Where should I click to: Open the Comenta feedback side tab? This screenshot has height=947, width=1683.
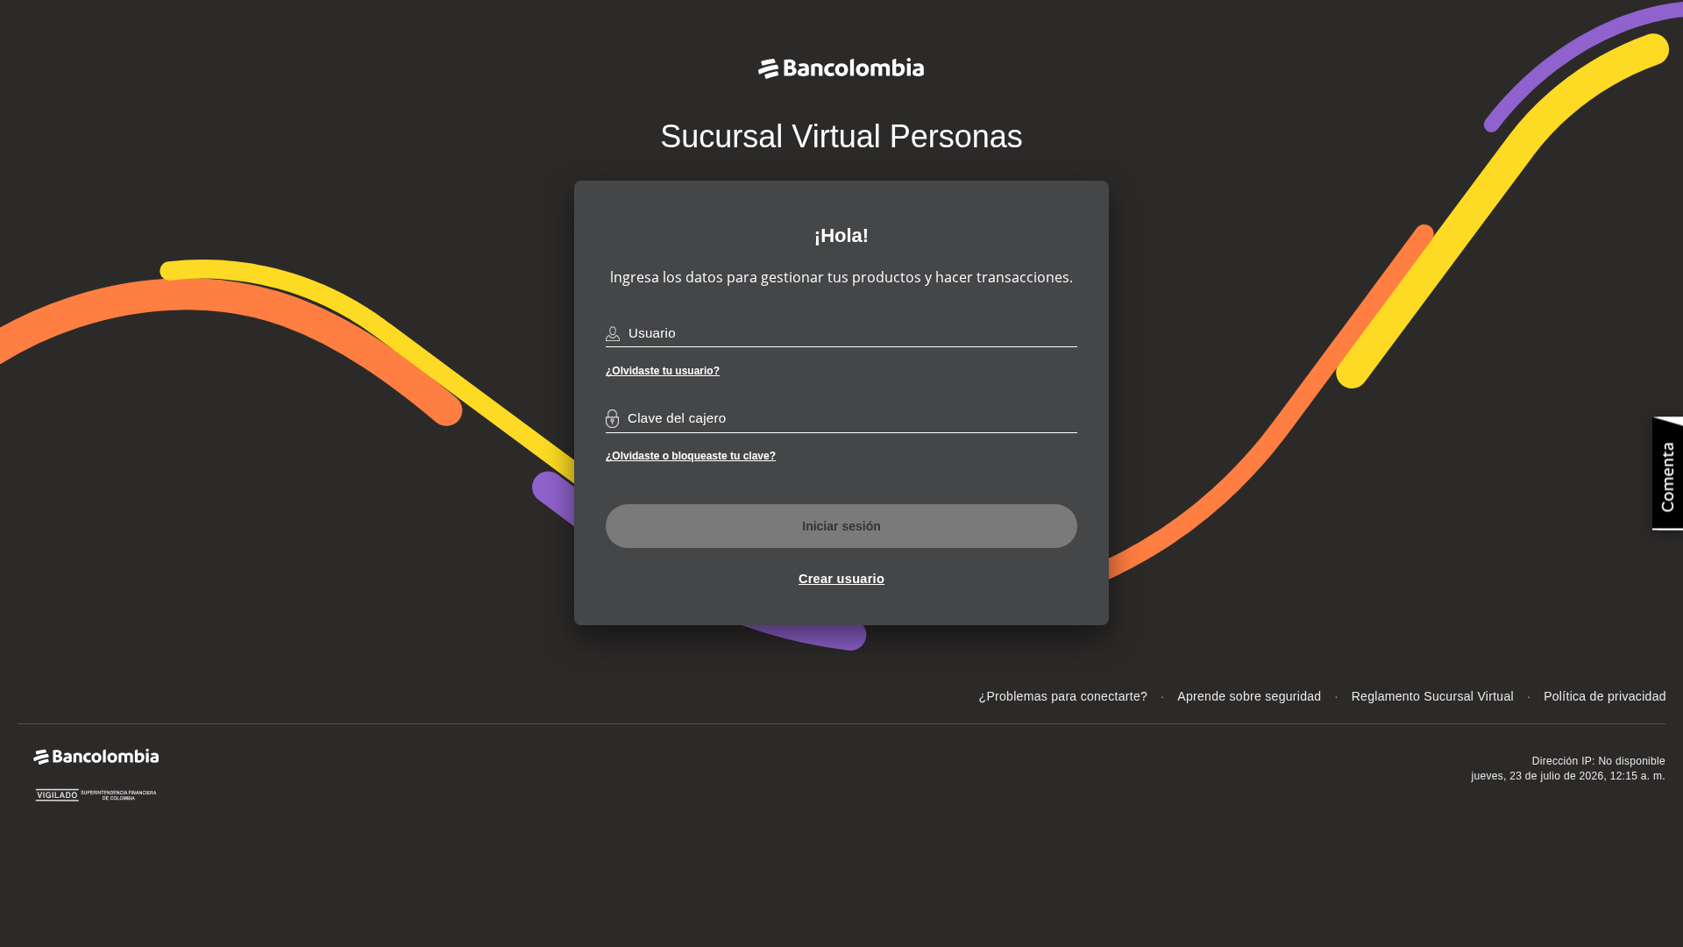click(x=1667, y=473)
